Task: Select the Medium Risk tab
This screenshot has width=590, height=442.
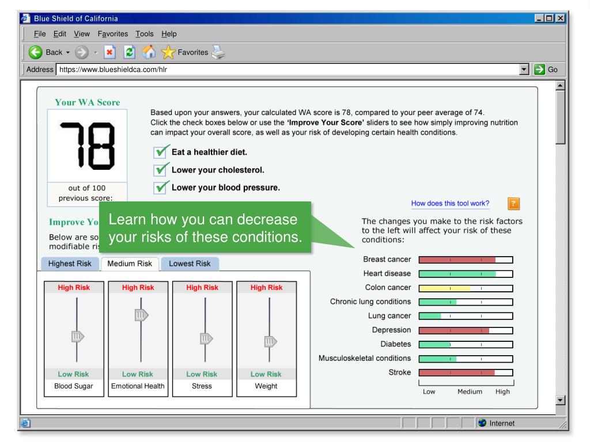Action: (130, 264)
